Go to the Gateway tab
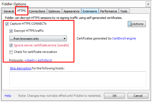The width and height of the screenshot is (152, 102). pyautogui.click(x=54, y=11)
